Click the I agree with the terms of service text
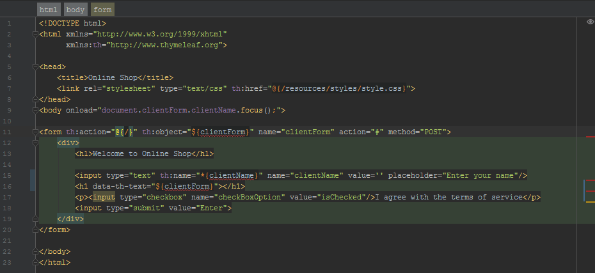Screen dimensions: 595x273 click(449, 197)
